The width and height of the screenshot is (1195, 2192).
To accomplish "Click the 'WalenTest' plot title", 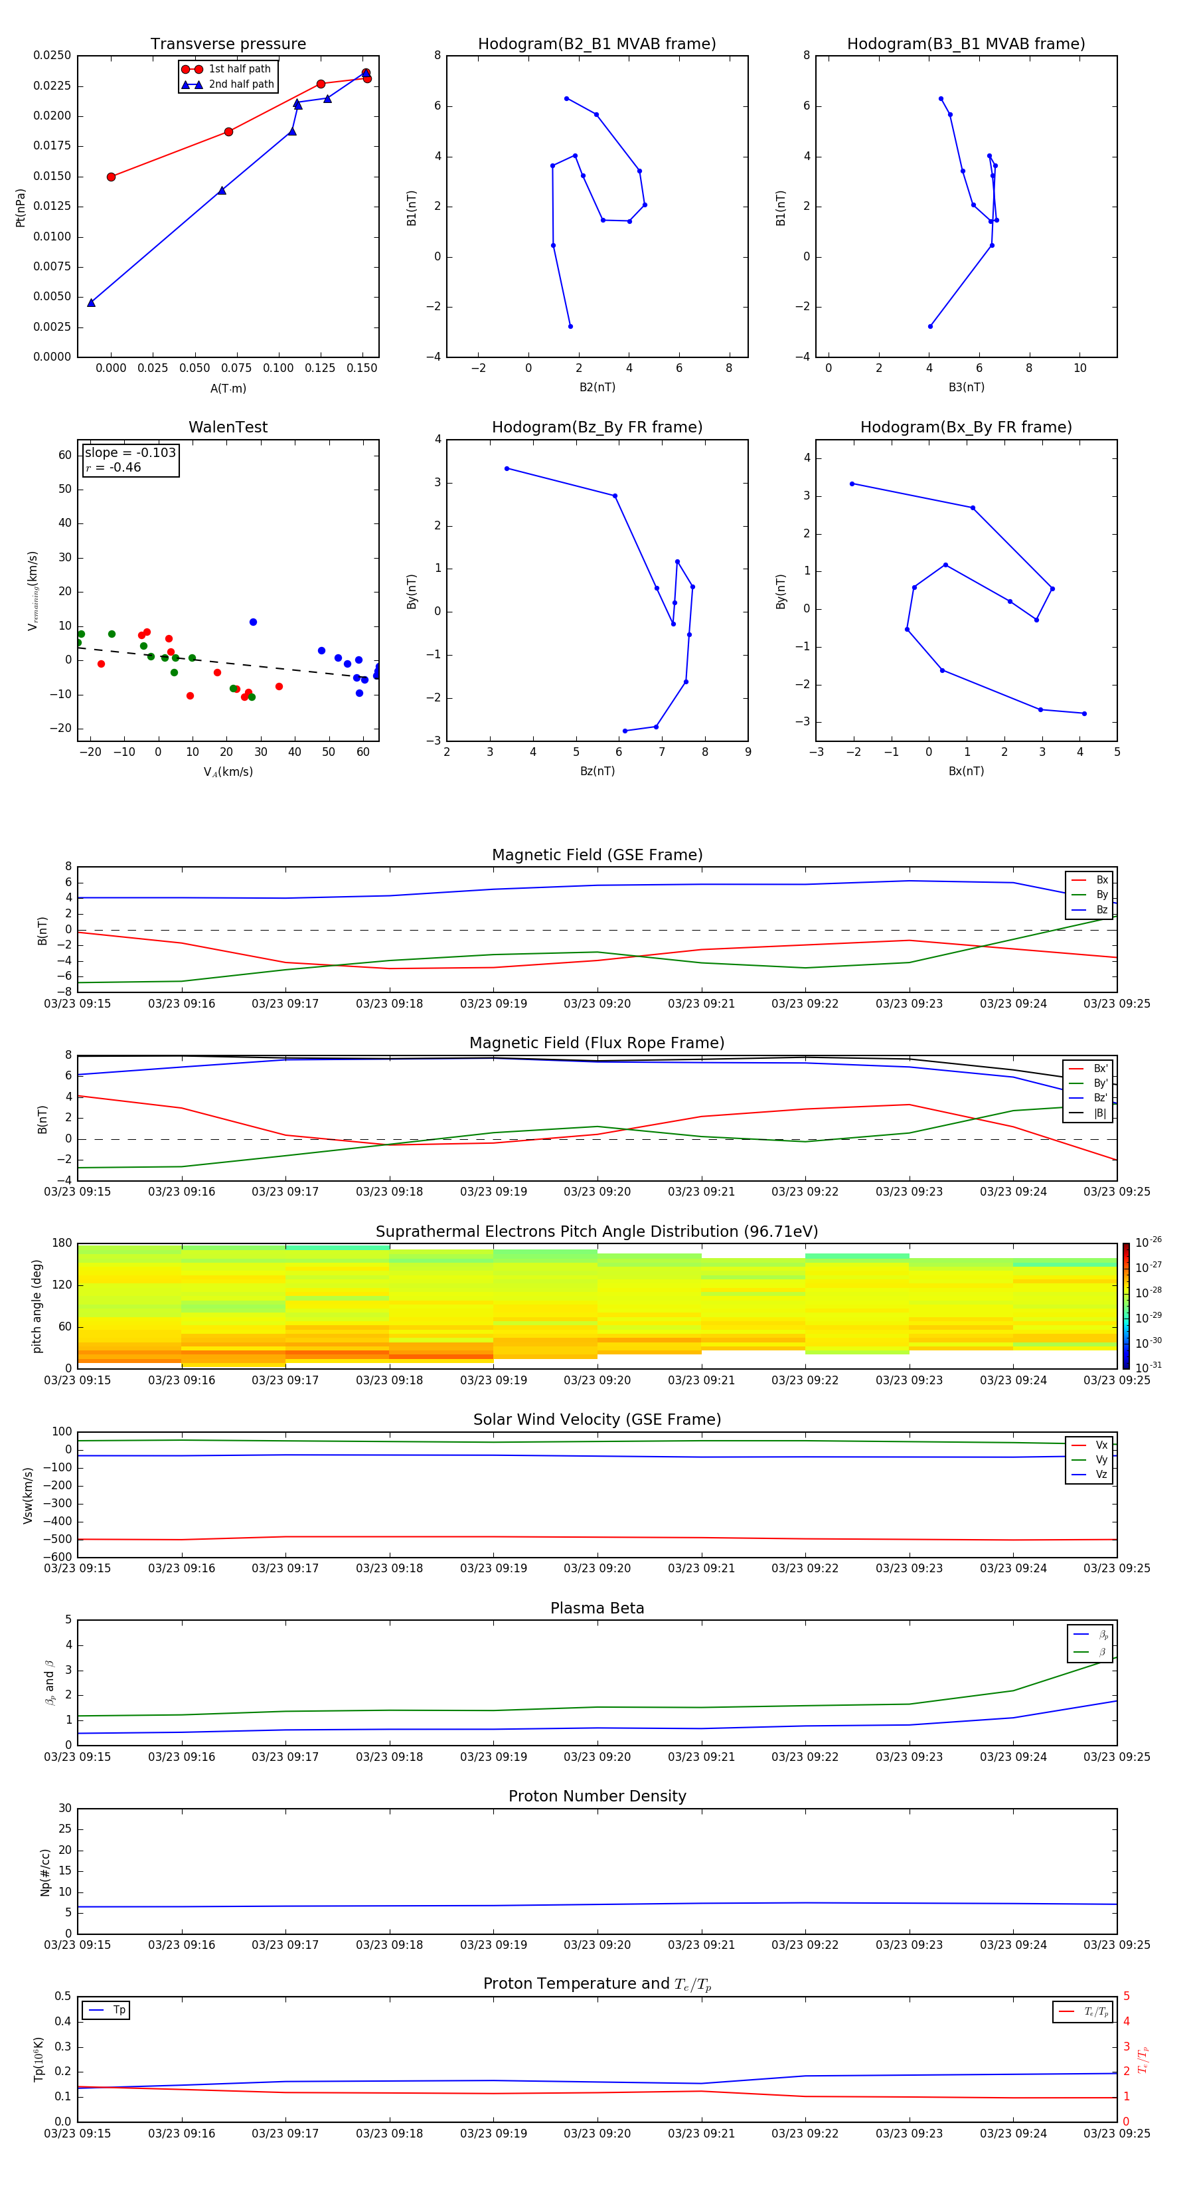I will click(x=228, y=427).
